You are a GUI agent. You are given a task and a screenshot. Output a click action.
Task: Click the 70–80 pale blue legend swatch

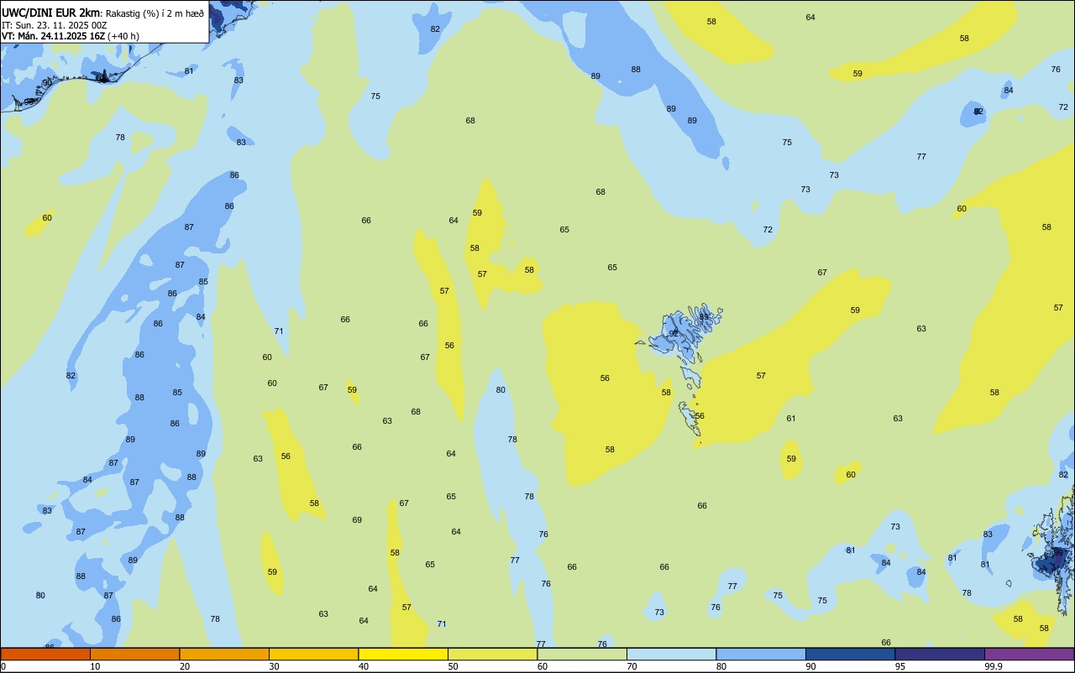671,654
